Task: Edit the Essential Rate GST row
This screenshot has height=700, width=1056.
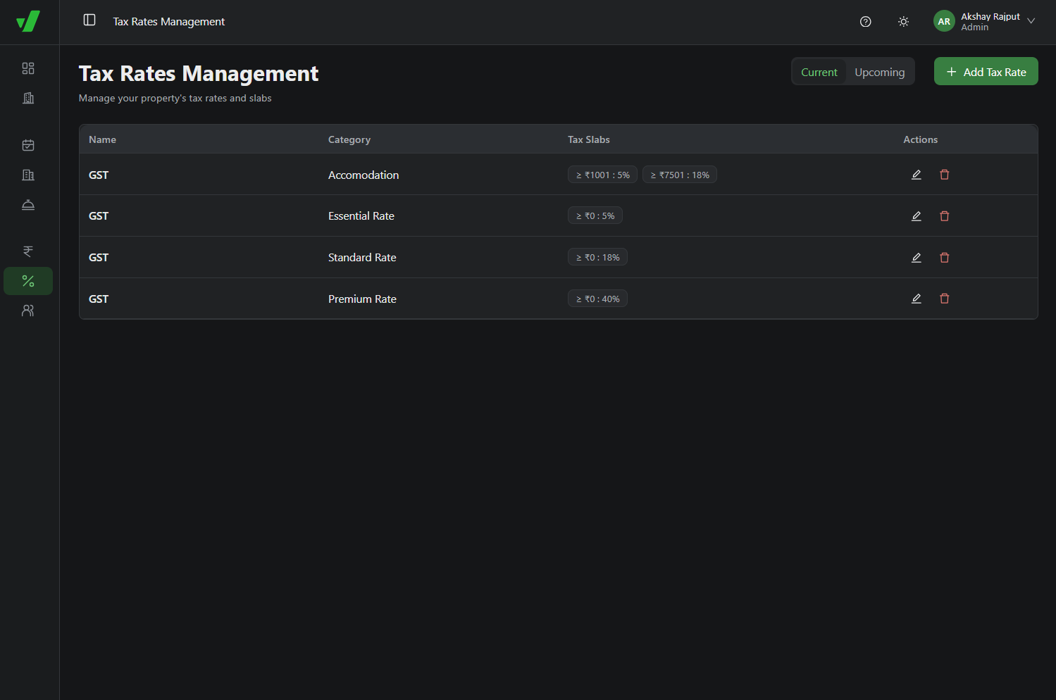Action: pyautogui.click(x=917, y=216)
